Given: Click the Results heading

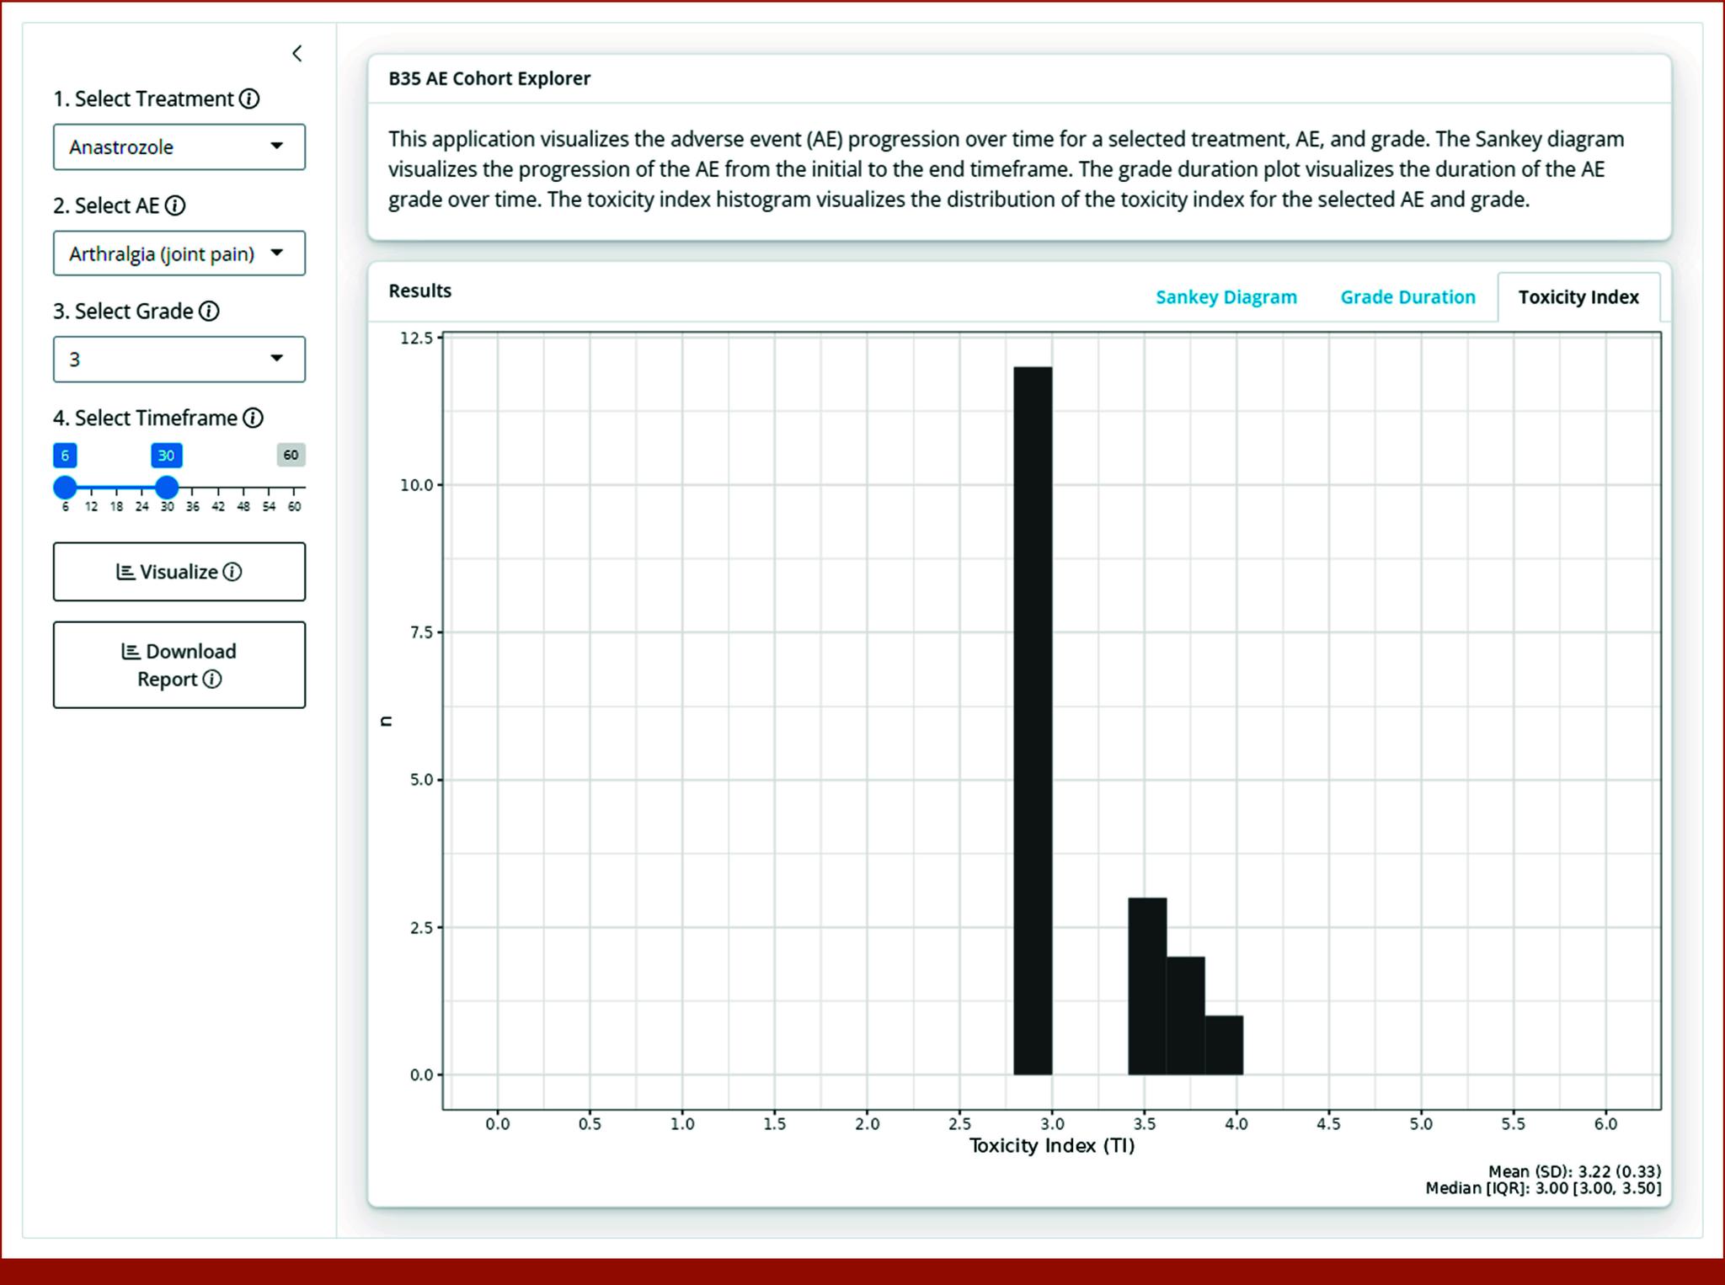Looking at the screenshot, I should click(419, 291).
